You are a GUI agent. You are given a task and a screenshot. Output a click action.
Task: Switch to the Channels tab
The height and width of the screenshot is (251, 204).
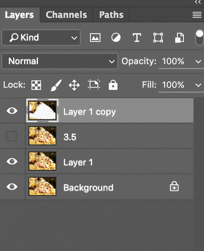tap(66, 15)
